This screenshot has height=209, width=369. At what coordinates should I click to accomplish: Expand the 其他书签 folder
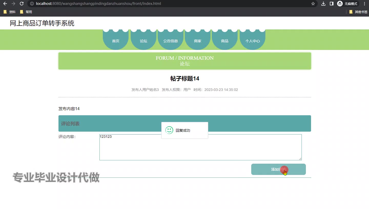[x=358, y=12]
